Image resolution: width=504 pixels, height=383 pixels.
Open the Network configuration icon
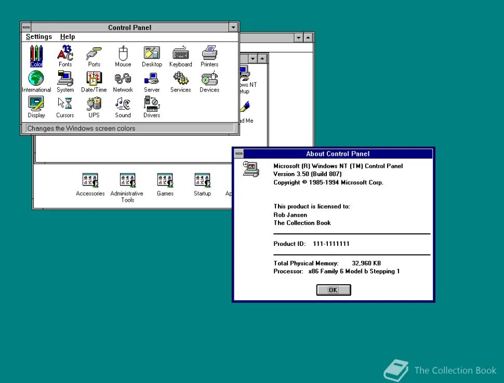pyautogui.click(x=123, y=79)
